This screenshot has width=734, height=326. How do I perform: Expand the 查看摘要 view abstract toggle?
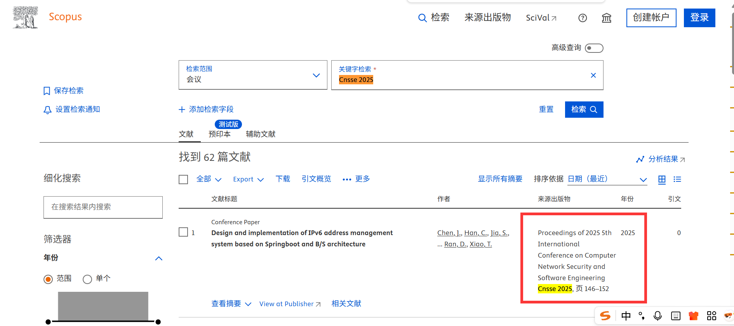(231, 303)
